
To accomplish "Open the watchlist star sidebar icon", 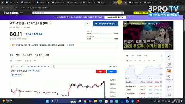I will tap(169, 87).
